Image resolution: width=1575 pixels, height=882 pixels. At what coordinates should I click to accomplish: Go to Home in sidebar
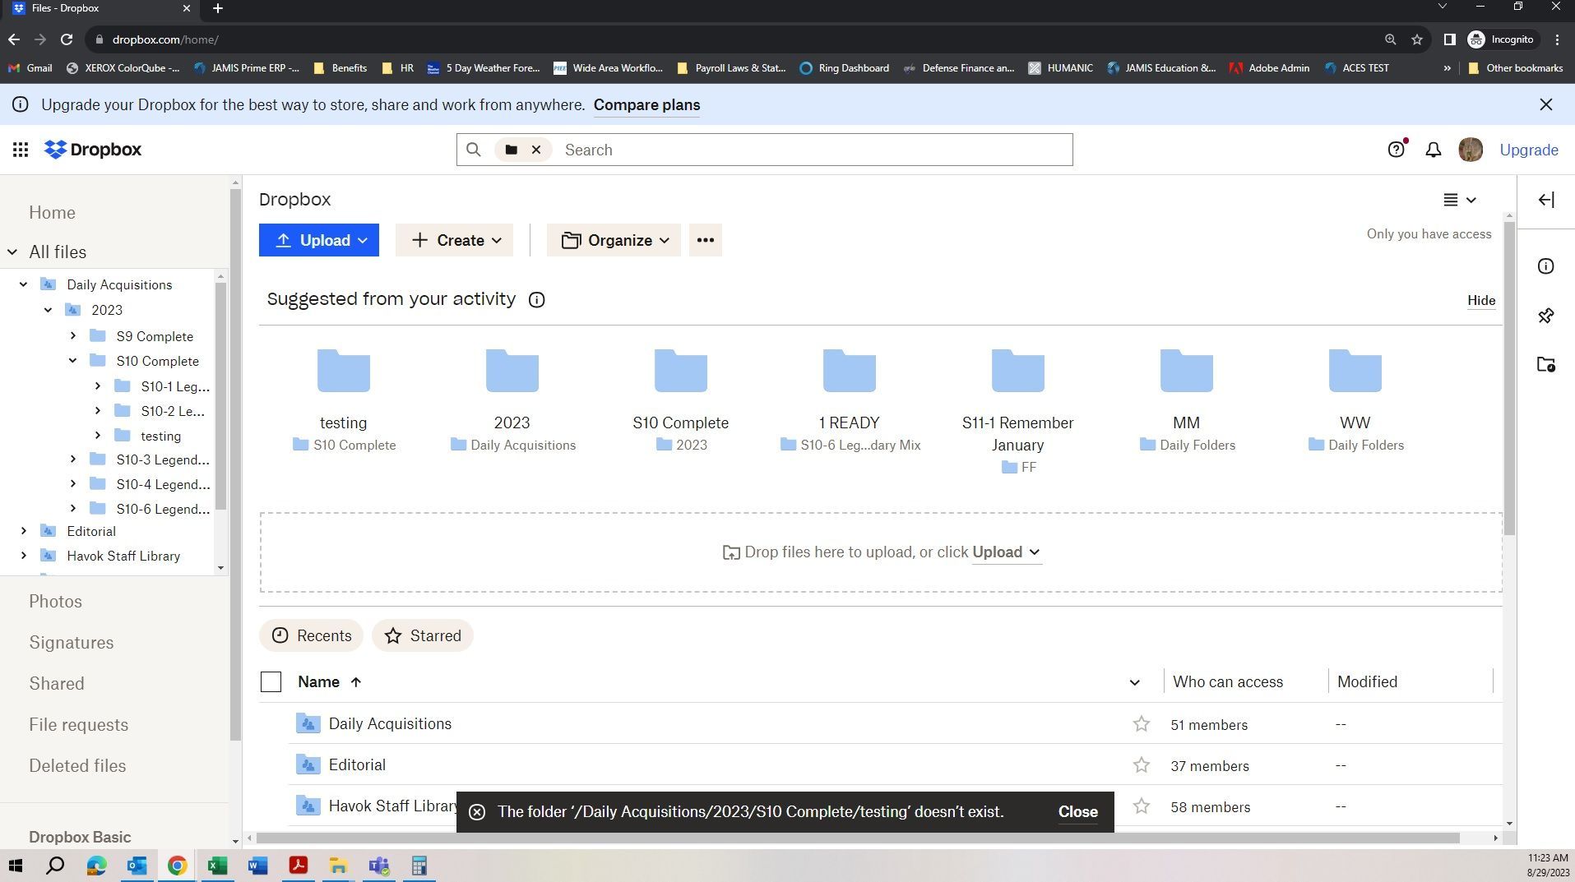(x=52, y=212)
